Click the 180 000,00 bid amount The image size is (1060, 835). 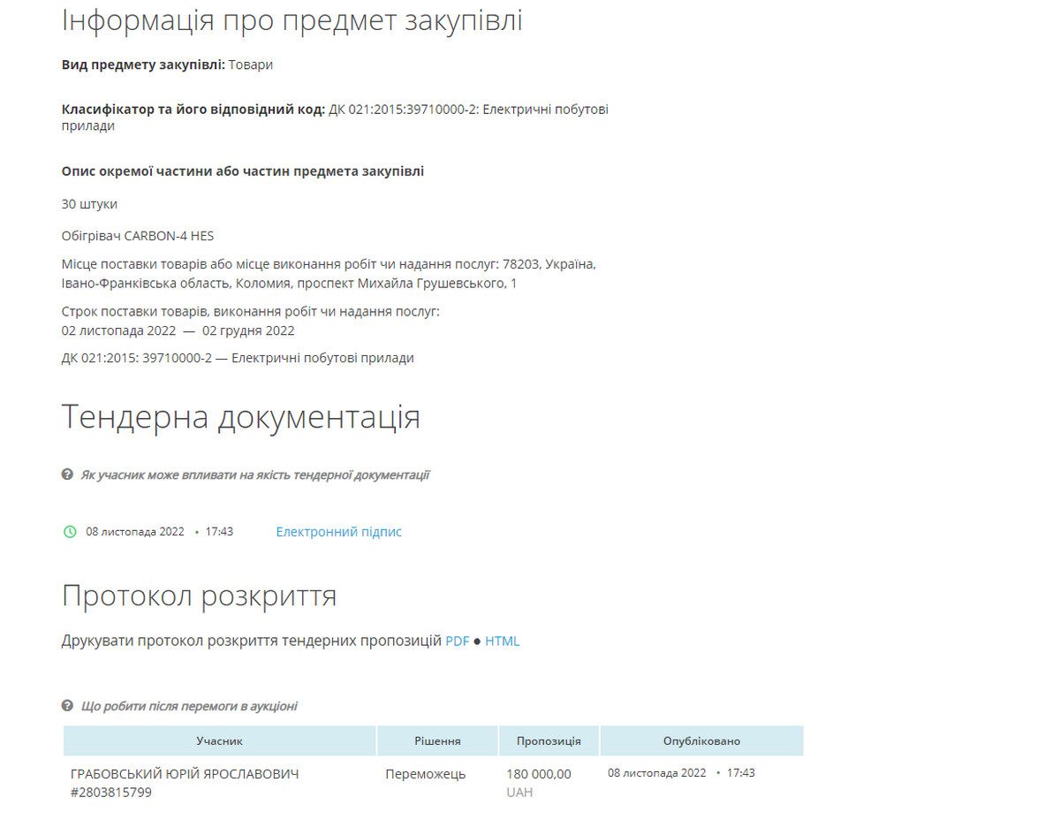pos(538,774)
